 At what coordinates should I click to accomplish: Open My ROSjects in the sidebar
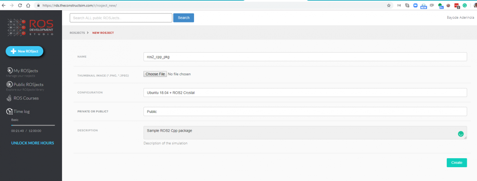[x=26, y=71]
